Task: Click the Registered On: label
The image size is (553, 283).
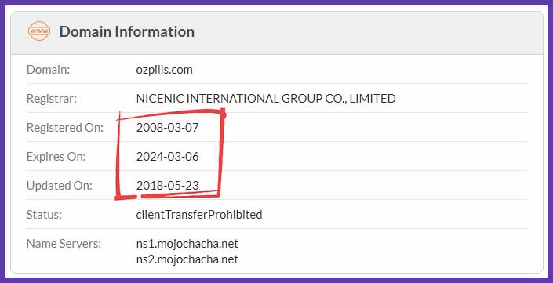Action: pos(65,128)
